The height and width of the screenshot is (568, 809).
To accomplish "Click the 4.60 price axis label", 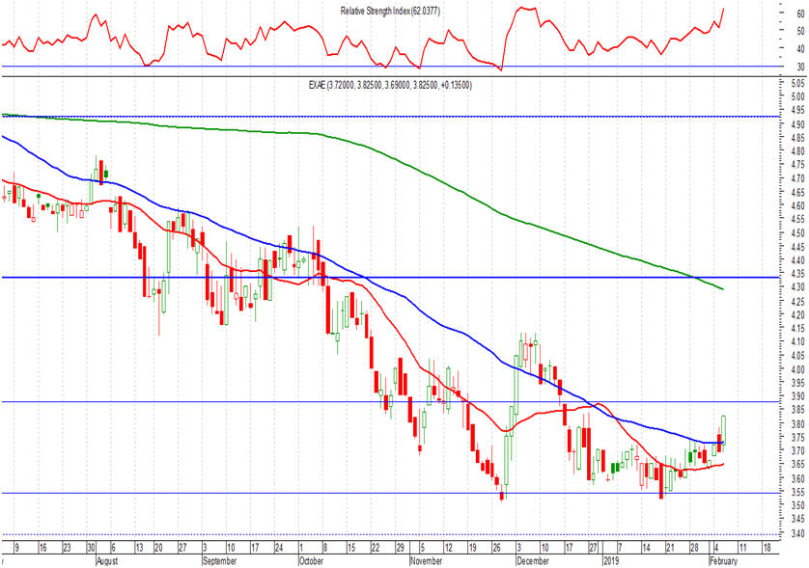I will pyautogui.click(x=797, y=205).
